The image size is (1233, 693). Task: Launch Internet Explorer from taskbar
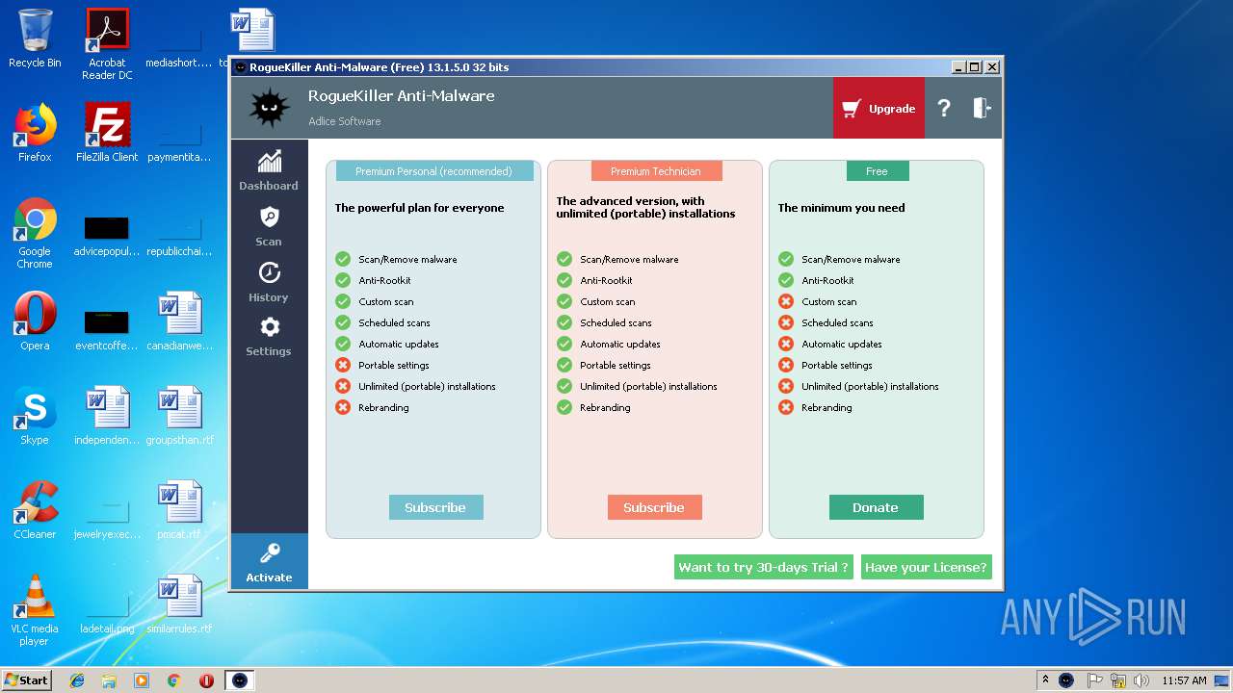point(77,680)
